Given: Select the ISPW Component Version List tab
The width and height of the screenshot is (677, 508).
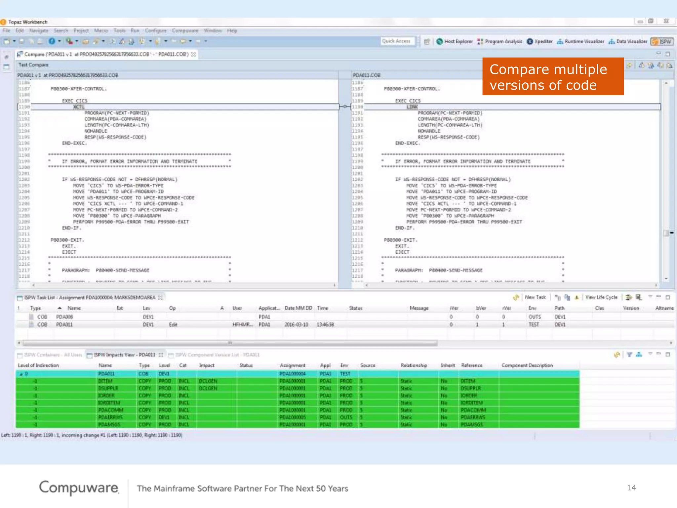Looking at the screenshot, I should tap(214, 355).
